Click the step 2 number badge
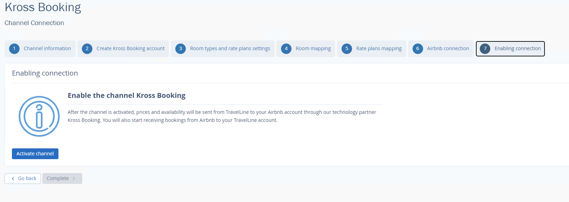569x202 pixels. click(x=87, y=49)
